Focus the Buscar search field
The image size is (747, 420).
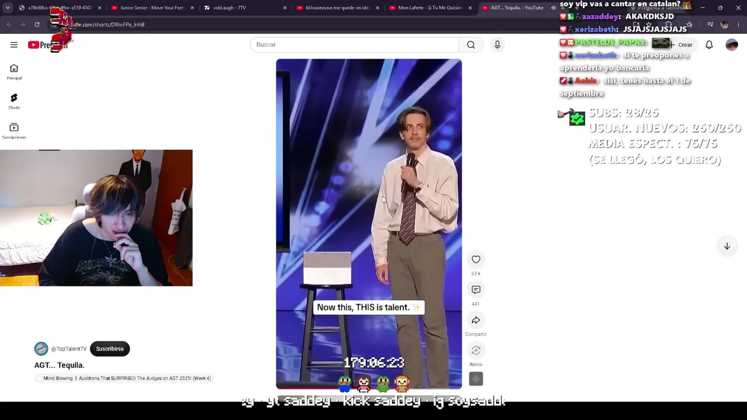click(354, 45)
